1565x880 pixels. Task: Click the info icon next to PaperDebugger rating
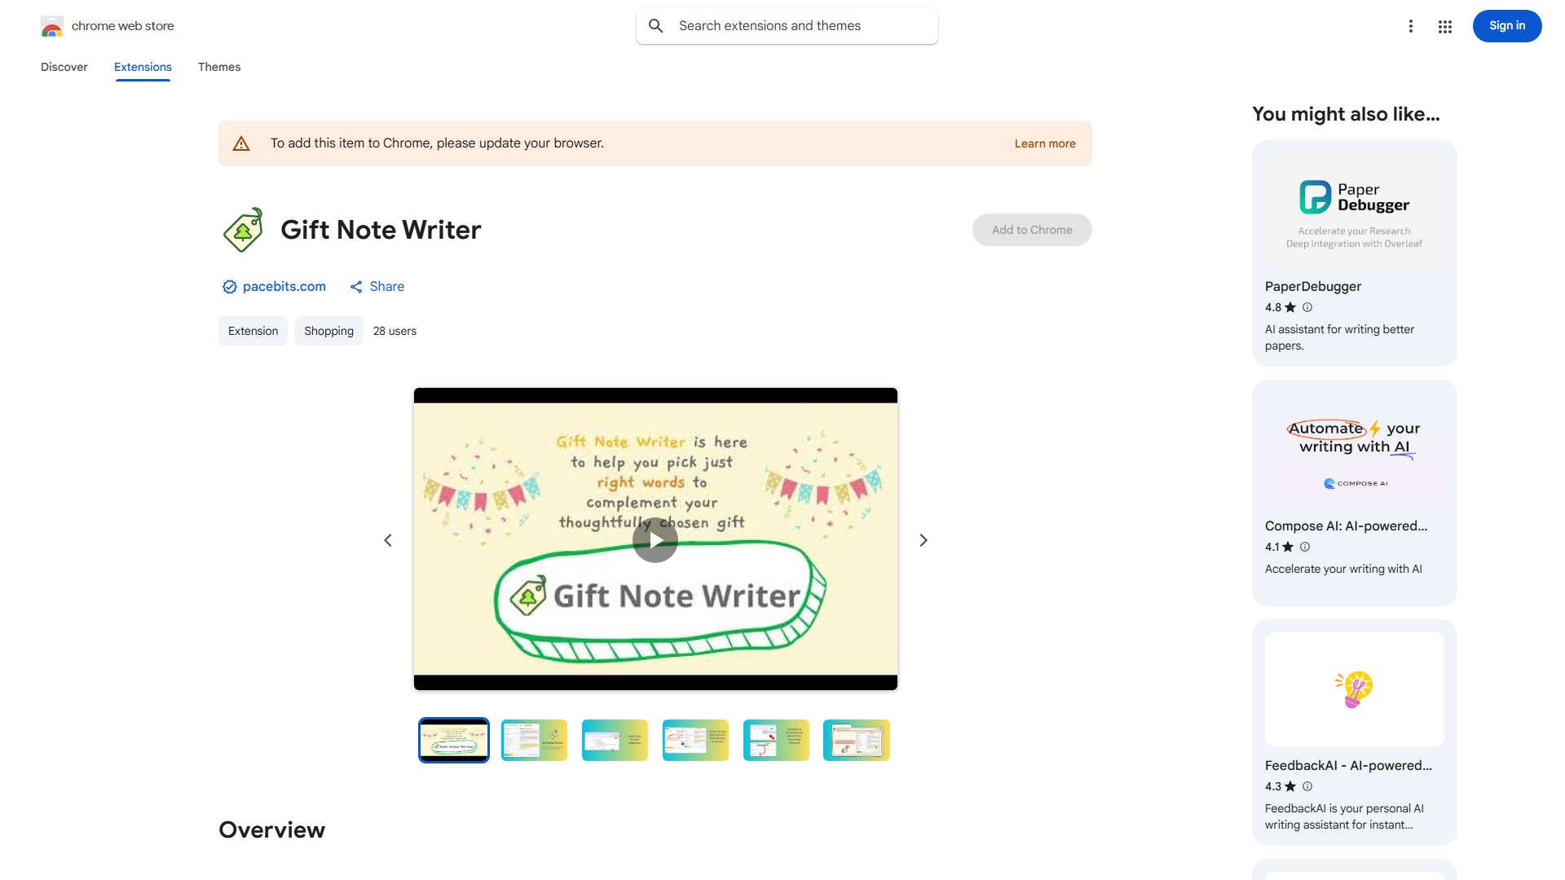click(1307, 307)
